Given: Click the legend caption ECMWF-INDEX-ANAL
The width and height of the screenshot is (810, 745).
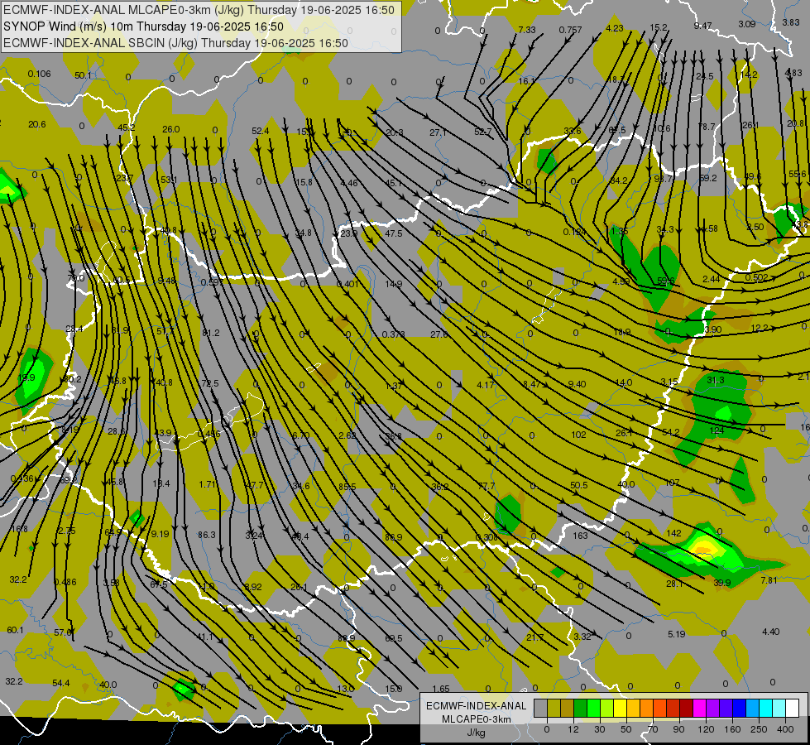Looking at the screenshot, I should (477, 706).
